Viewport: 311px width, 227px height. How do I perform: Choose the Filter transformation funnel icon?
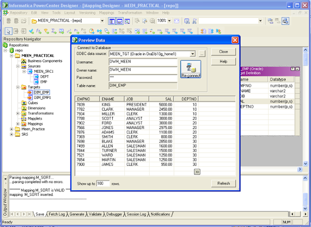point(47,31)
